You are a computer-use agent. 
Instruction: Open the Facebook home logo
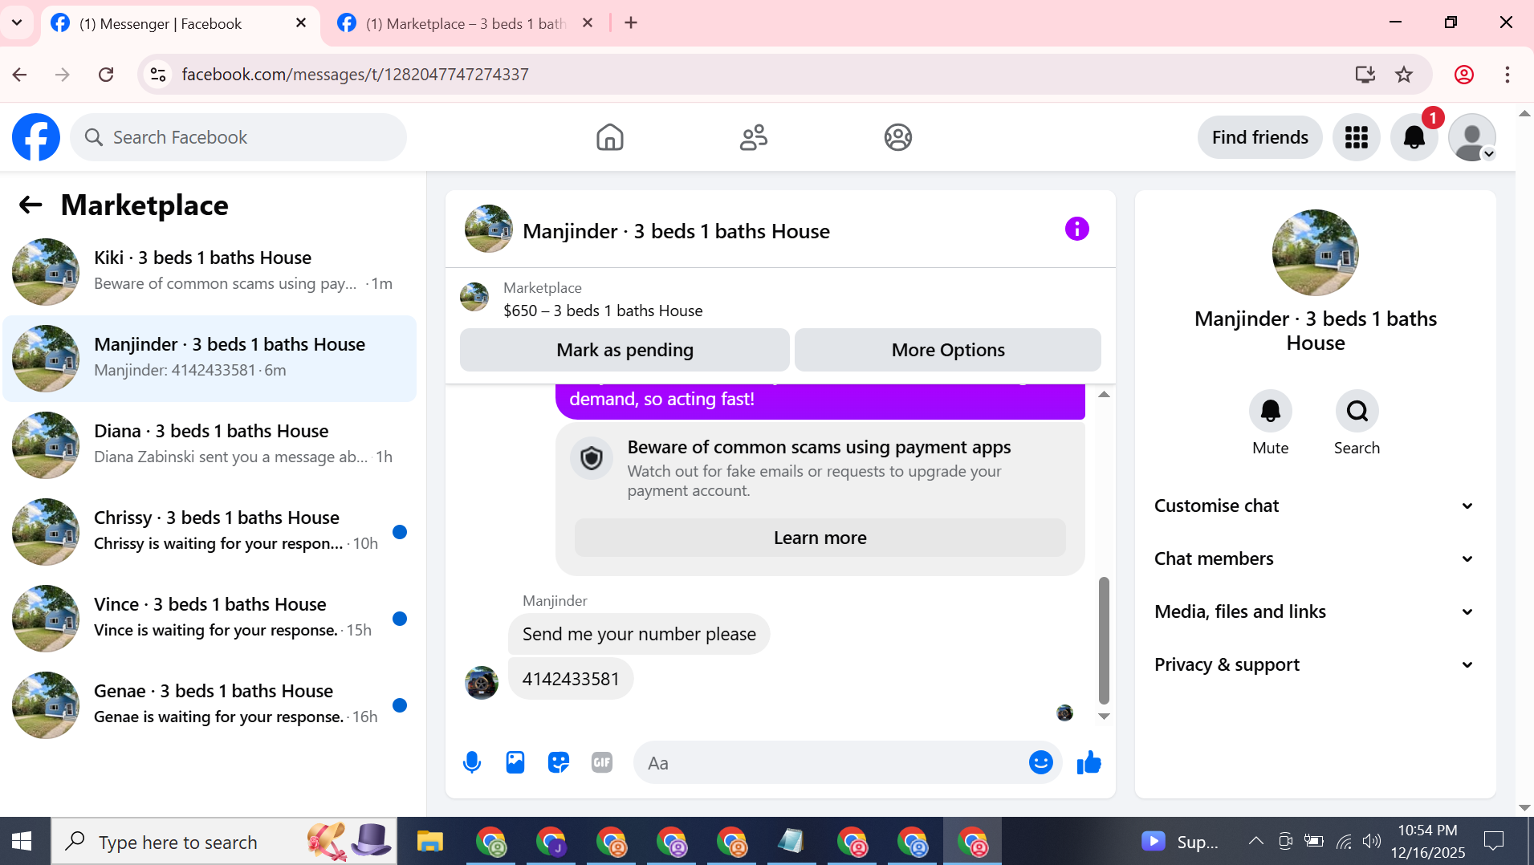36,137
